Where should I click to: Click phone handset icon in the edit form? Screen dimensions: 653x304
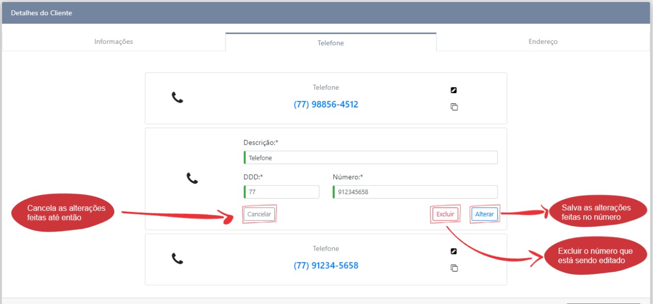(x=192, y=178)
